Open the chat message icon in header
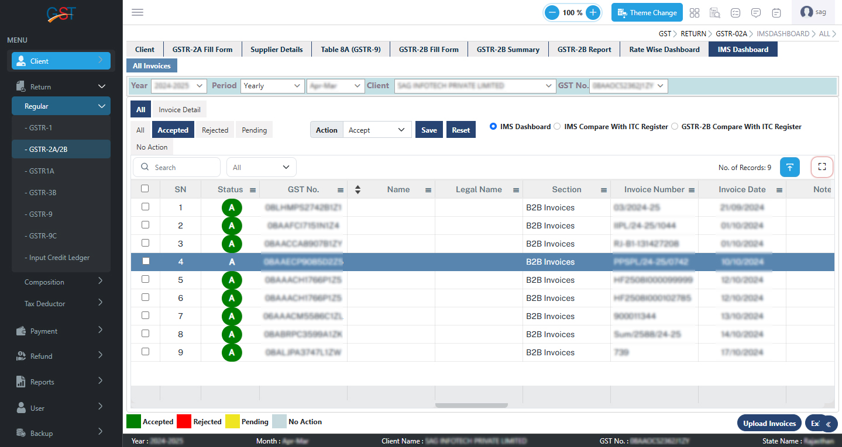842x447 pixels. click(x=755, y=13)
